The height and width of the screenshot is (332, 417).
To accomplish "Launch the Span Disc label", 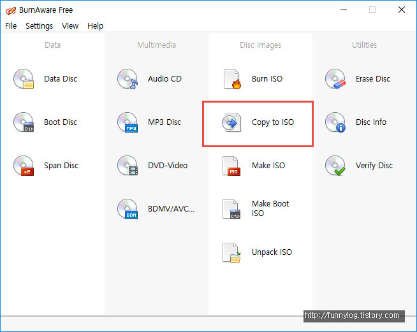I will (x=61, y=166).
